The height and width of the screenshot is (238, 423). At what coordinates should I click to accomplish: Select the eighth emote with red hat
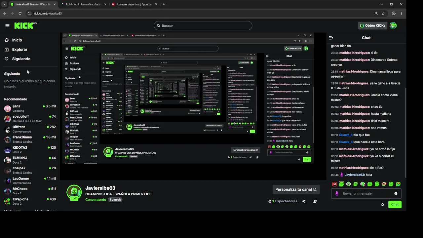coord(384,184)
